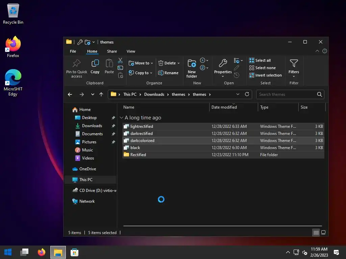346x259 pixels.
Task: Switch to the Share ribbon tab
Action: [112, 51]
